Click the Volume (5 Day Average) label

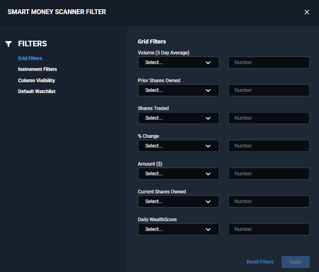tap(164, 53)
